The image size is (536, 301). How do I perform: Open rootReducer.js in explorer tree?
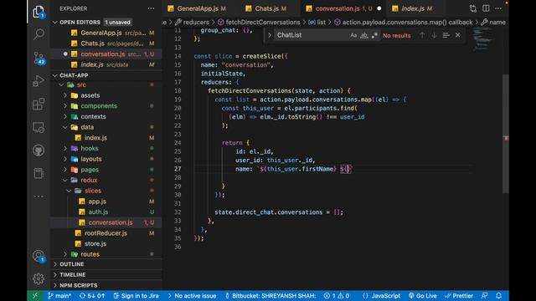(x=106, y=232)
